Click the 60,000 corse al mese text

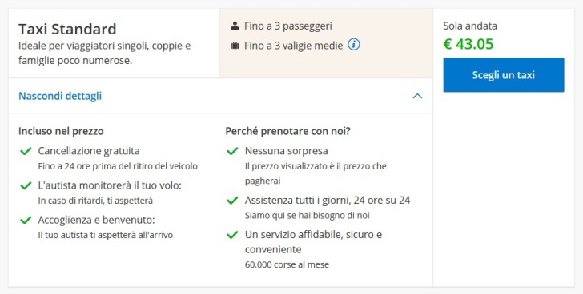click(x=287, y=264)
